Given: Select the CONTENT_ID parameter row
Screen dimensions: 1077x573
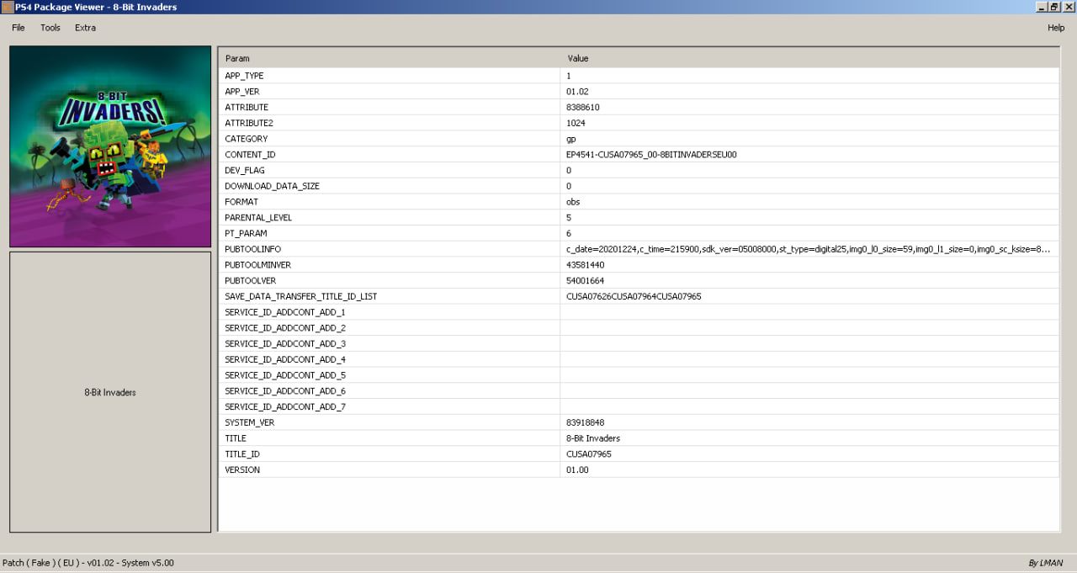Looking at the screenshot, I should 639,155.
